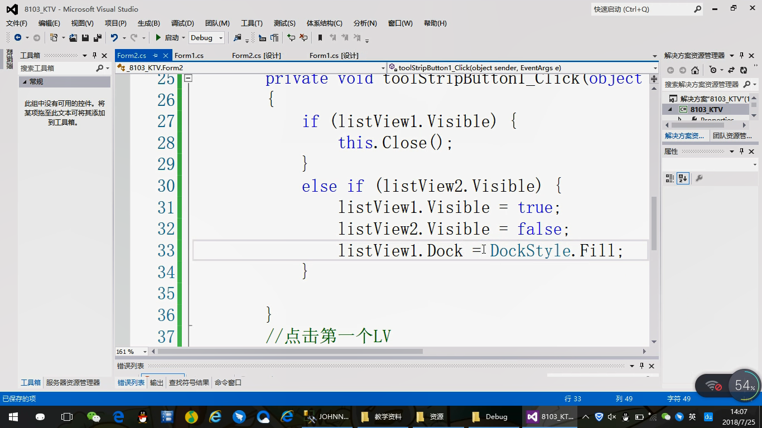Open the toolStripButton1_Click member dropdown
Viewport: 762px width, 428px height.
[x=654, y=68]
